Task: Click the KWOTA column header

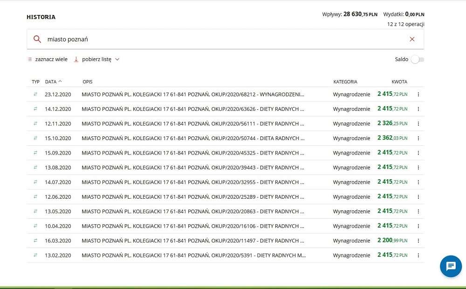Action: 399,82
